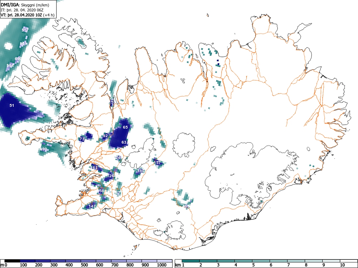
Task: Click value '51' in large dark-blue fog area
Action: [x=12, y=105]
